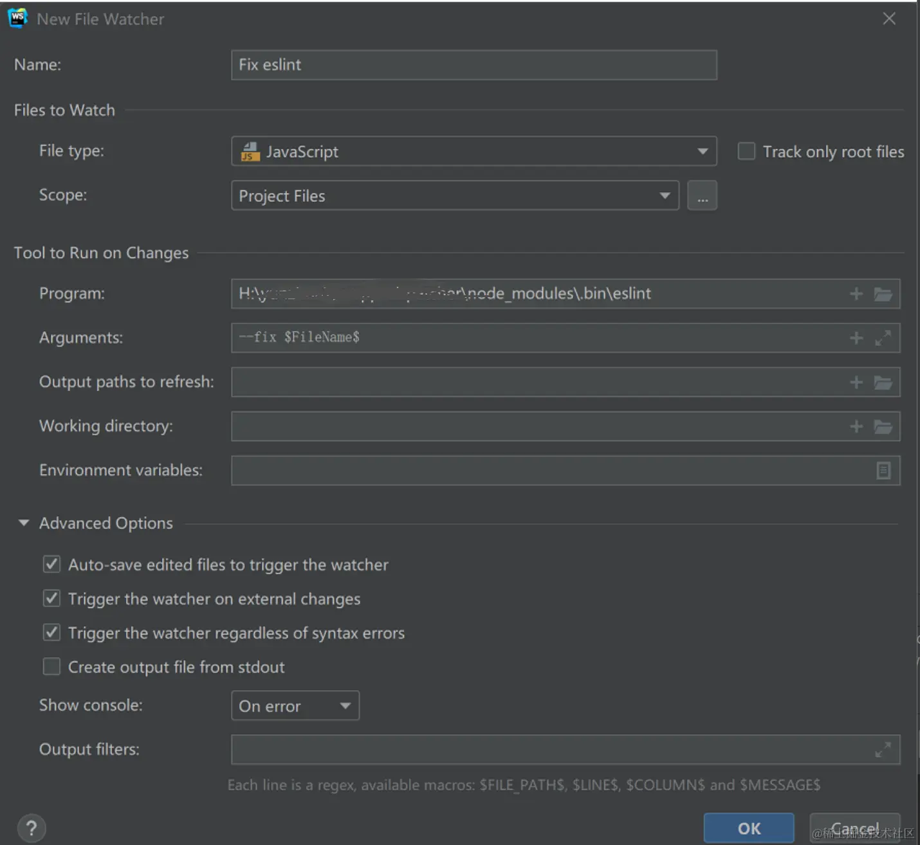Click the OK button
The image size is (920, 845).
748,828
